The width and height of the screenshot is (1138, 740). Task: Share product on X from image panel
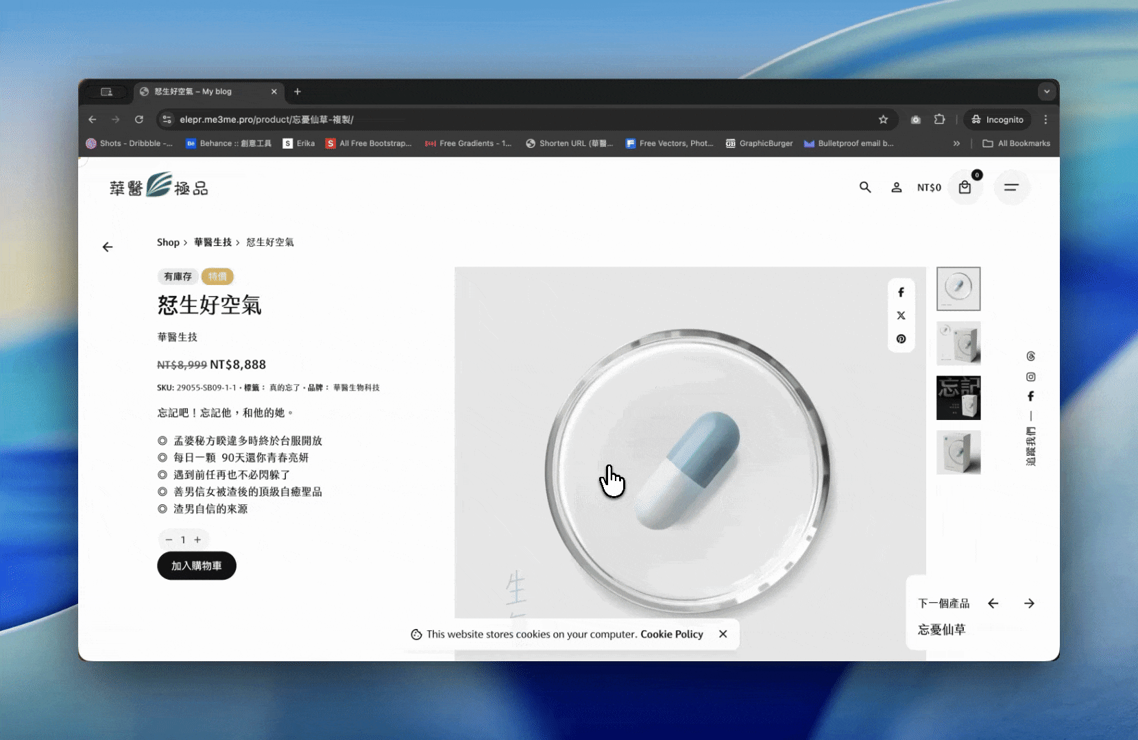tap(901, 316)
